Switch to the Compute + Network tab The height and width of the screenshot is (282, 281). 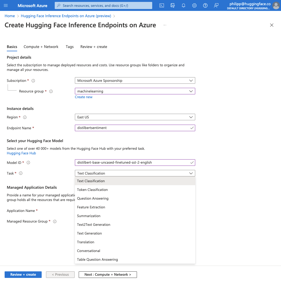(41, 47)
